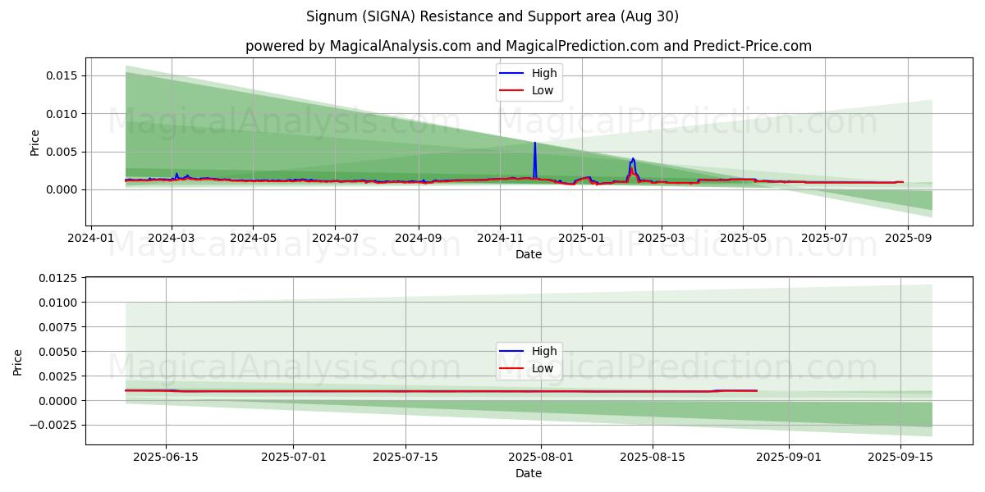Click the 0.0050 price tick in bottom chart

coord(59,352)
